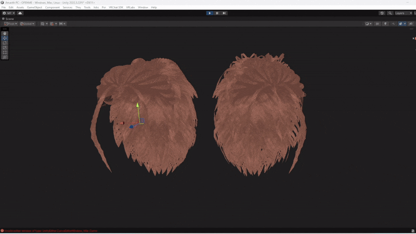Select the Rect transform tool
416x234 pixels.
point(5,53)
